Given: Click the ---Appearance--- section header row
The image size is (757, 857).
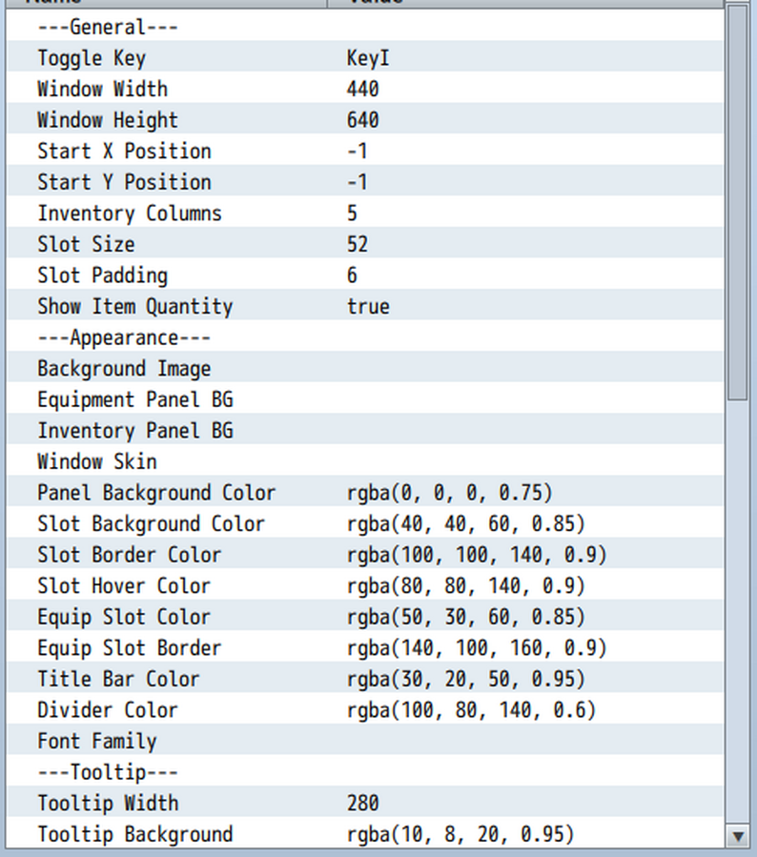Looking at the screenshot, I should click(x=365, y=337).
